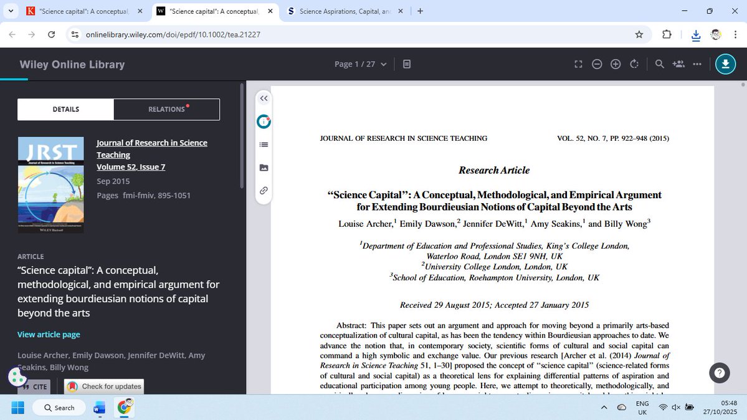Image resolution: width=747 pixels, height=420 pixels.
Task: Open the Chrome profile avatar
Action: click(x=716, y=34)
